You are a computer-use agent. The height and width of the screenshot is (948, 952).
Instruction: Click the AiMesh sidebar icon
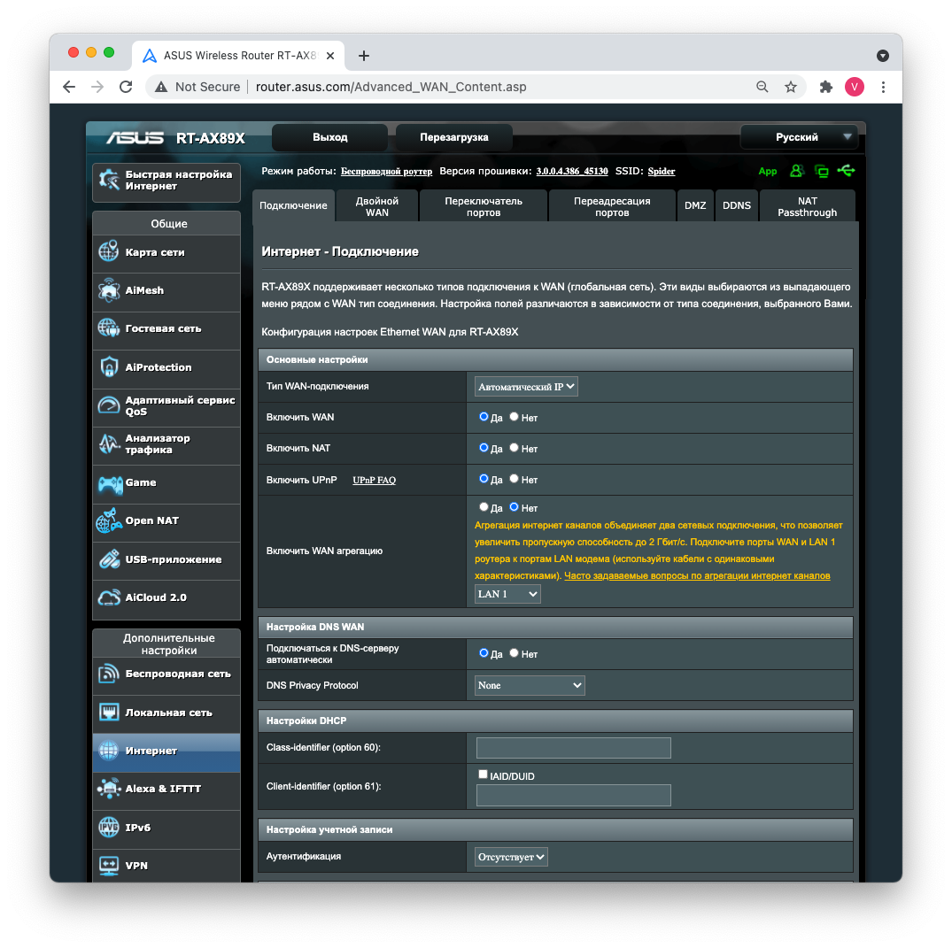[109, 290]
